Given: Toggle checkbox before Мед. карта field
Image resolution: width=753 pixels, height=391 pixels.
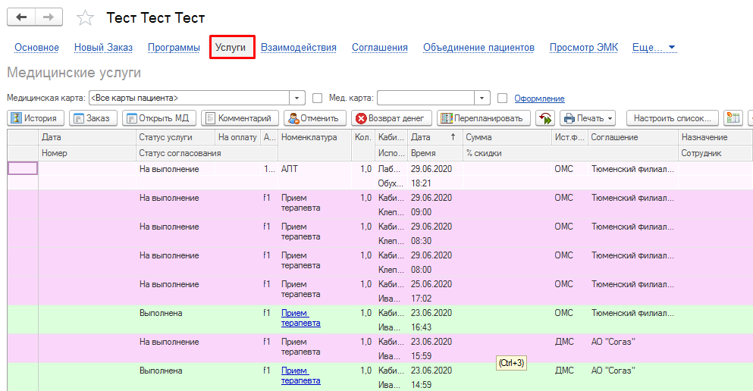Looking at the screenshot, I should [x=318, y=99].
